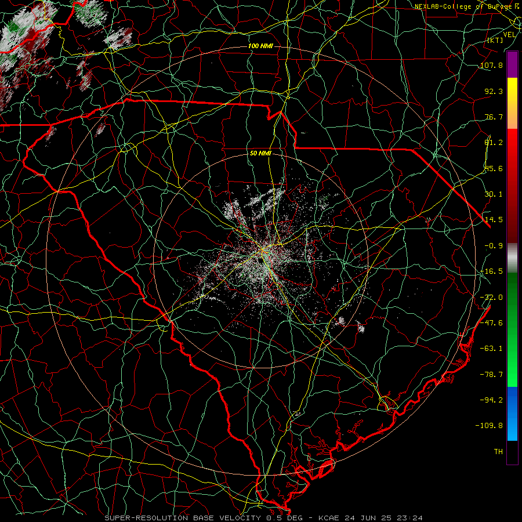522x522 pixels.
Task: Select the -63.1 value on velocity scale
Action: coord(491,349)
